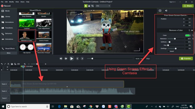195x109 pixels.
Task: Expand the Sign In dropdown
Action: pyautogui.click(x=172, y=2)
